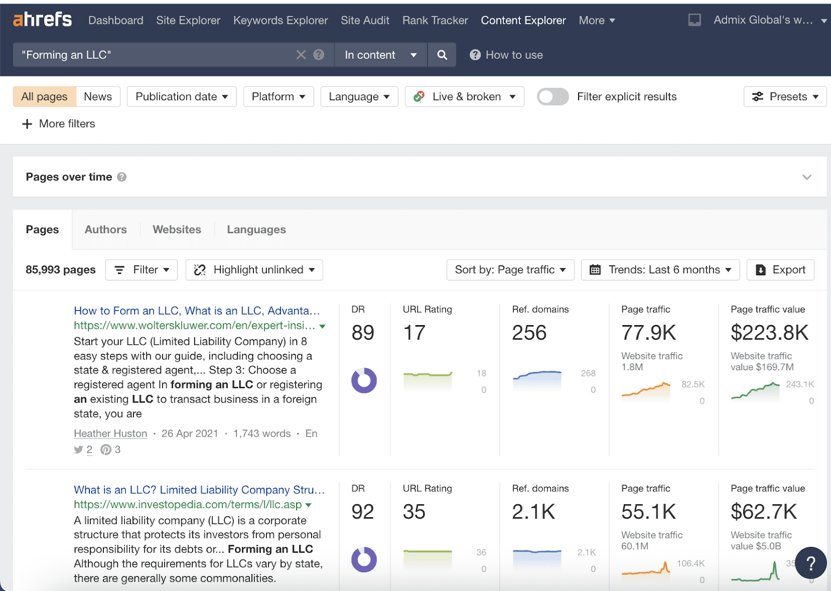
Task: Open the In content search mode dropdown
Action: tap(381, 55)
